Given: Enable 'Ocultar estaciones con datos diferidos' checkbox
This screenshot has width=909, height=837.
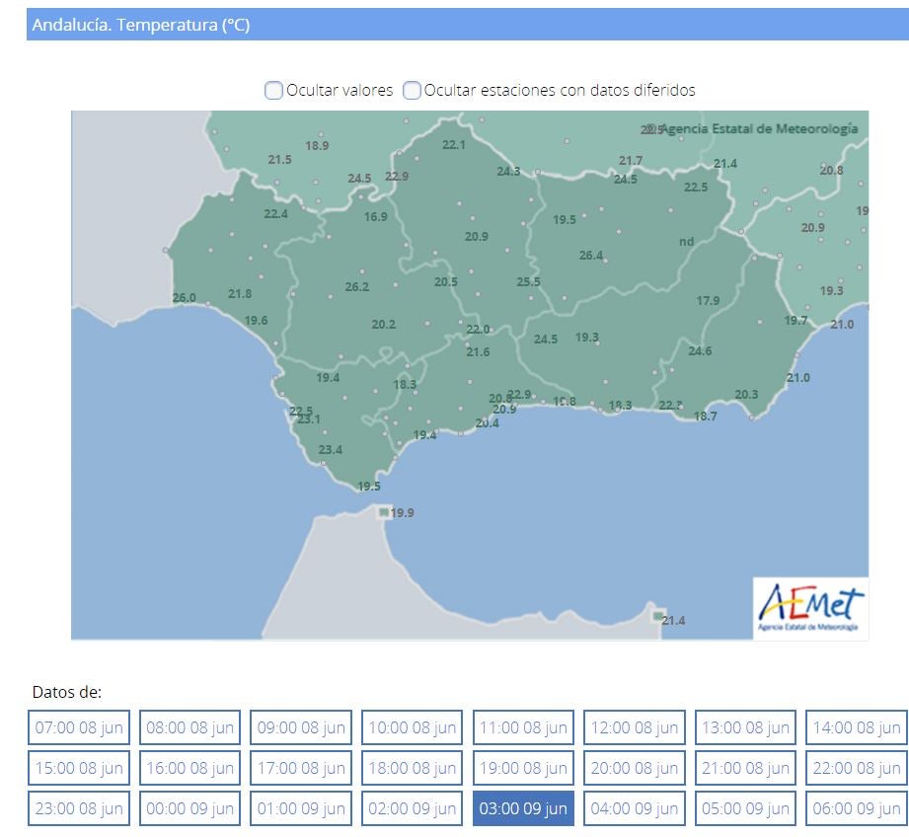Looking at the screenshot, I should pos(412,91).
